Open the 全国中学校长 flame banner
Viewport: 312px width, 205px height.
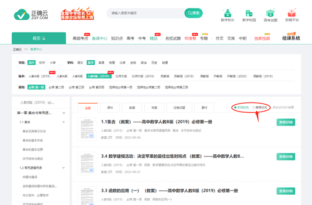coord(77,14)
